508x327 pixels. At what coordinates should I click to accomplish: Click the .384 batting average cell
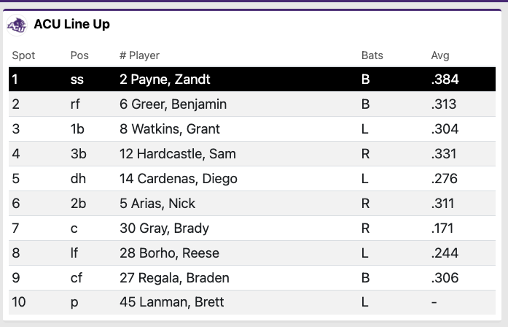[x=445, y=79]
